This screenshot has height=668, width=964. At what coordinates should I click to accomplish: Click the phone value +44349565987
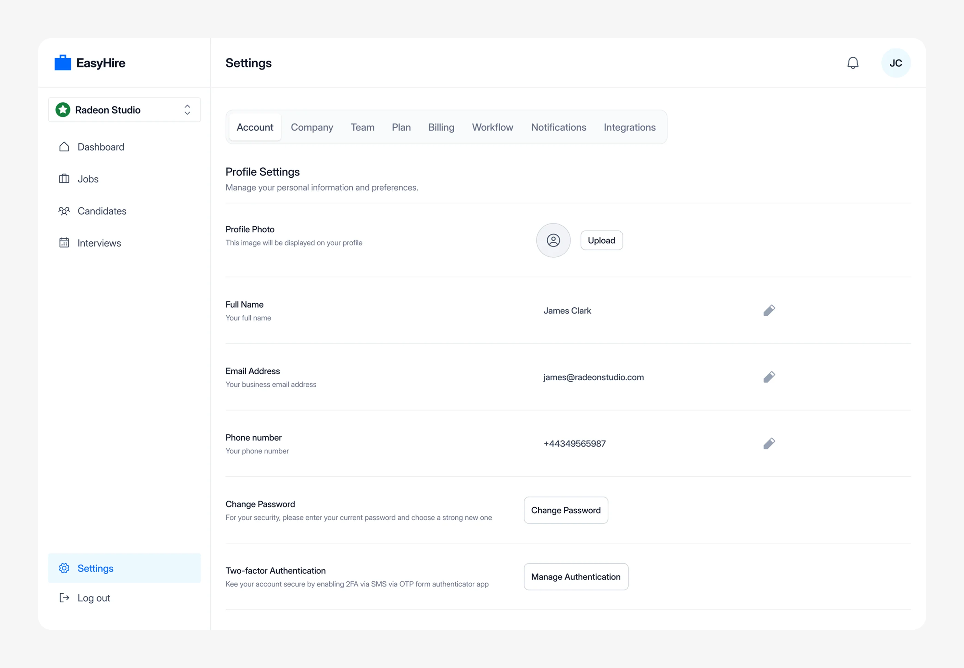click(574, 444)
